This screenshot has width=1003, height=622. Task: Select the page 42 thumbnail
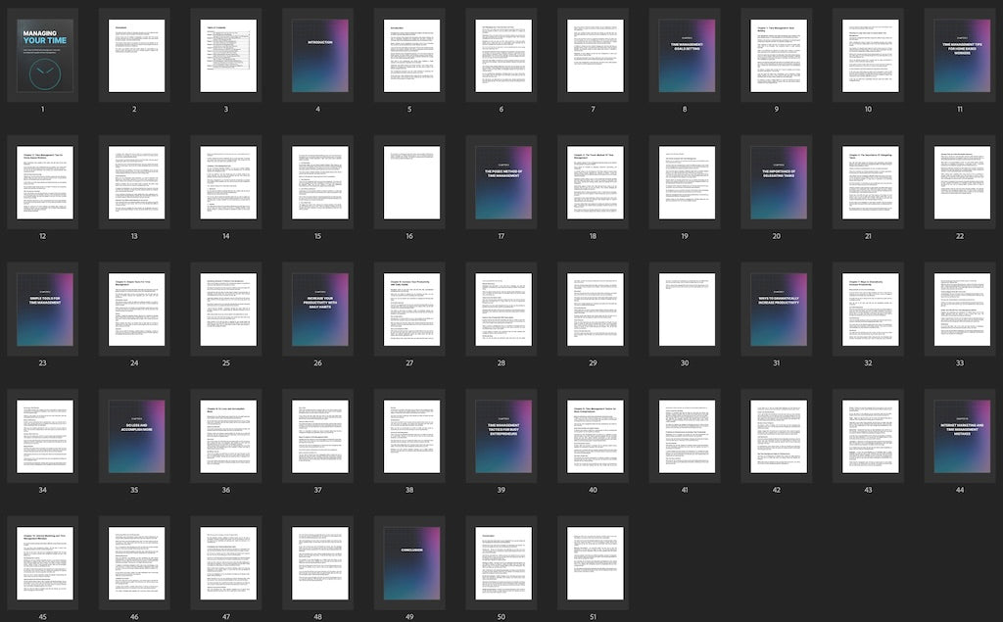point(778,437)
